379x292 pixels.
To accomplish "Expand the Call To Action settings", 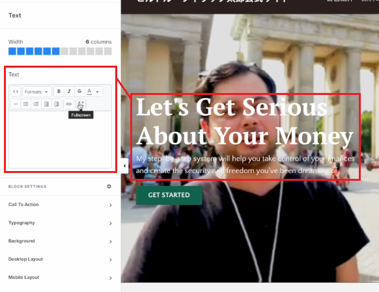I will click(x=60, y=205).
